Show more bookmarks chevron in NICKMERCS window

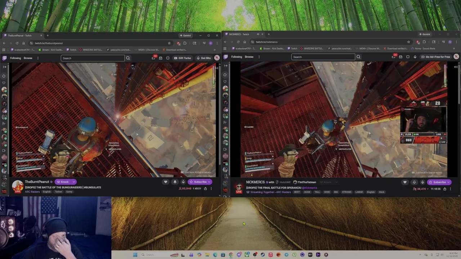(454, 49)
